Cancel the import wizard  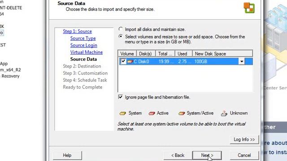244,155
